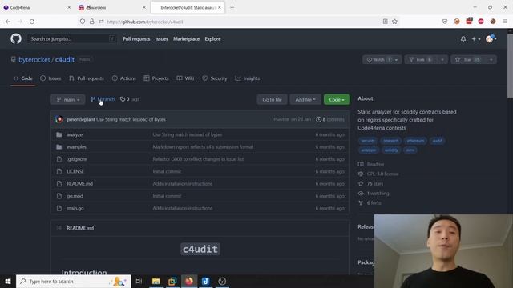The image size is (513, 288).
Task: Go to Explore
Action: (212, 39)
